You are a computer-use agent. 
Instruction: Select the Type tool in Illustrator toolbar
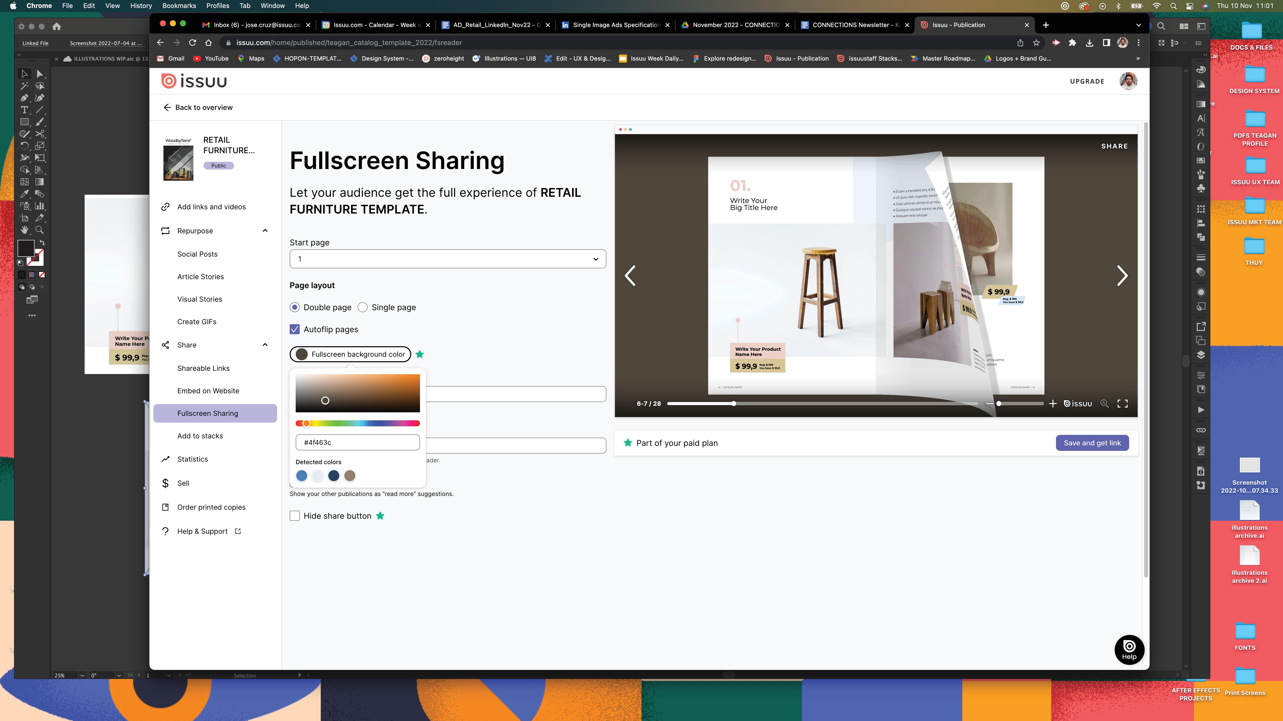point(24,110)
